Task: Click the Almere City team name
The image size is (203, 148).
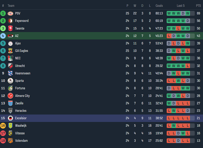Action: (22, 96)
